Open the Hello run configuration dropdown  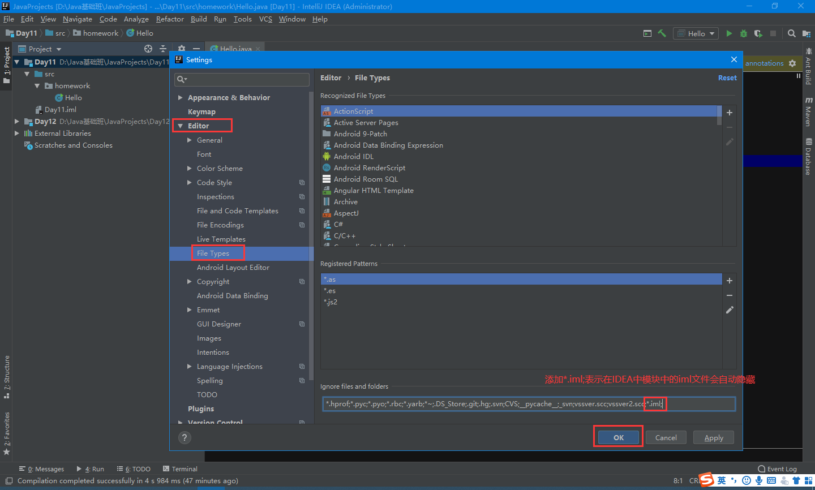pos(696,33)
